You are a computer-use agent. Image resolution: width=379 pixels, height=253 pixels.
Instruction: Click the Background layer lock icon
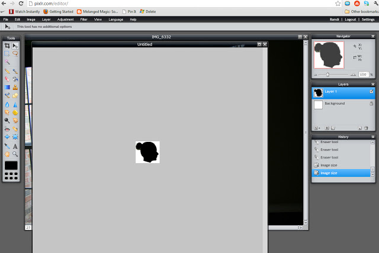(371, 105)
